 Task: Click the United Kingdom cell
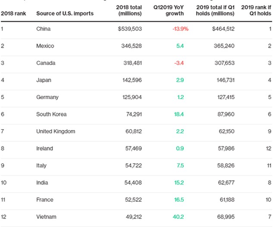(56, 131)
